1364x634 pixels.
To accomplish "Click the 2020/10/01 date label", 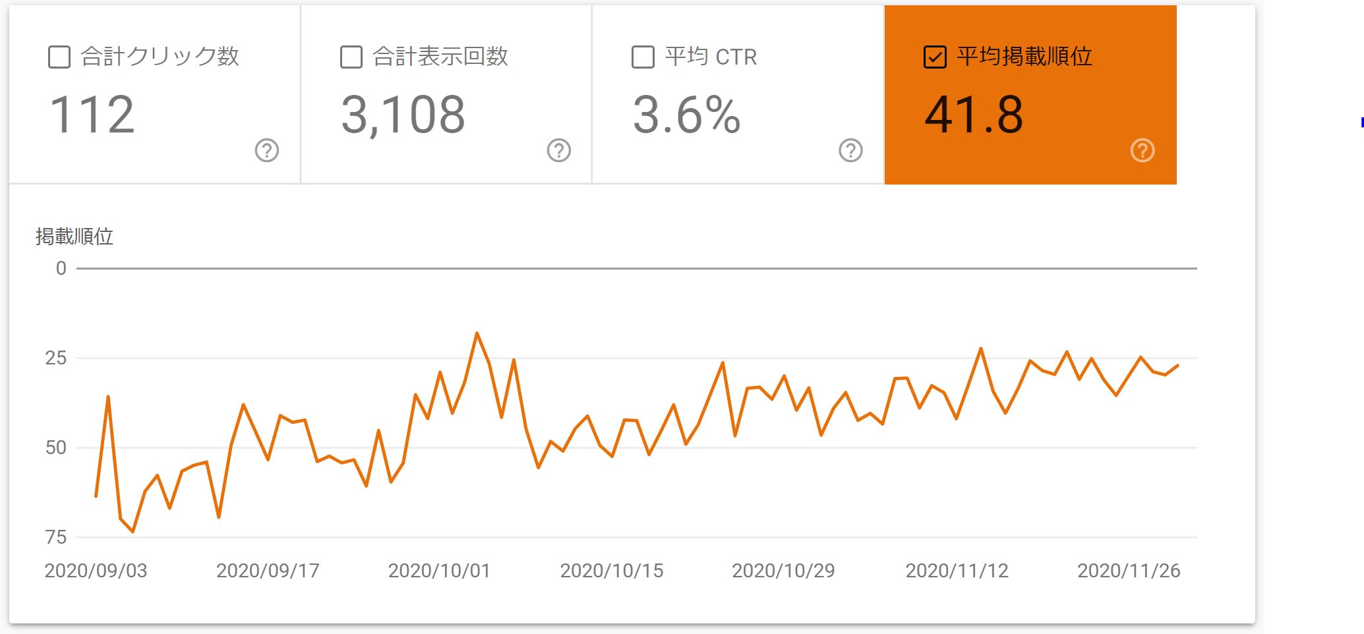I will pyautogui.click(x=440, y=571).
